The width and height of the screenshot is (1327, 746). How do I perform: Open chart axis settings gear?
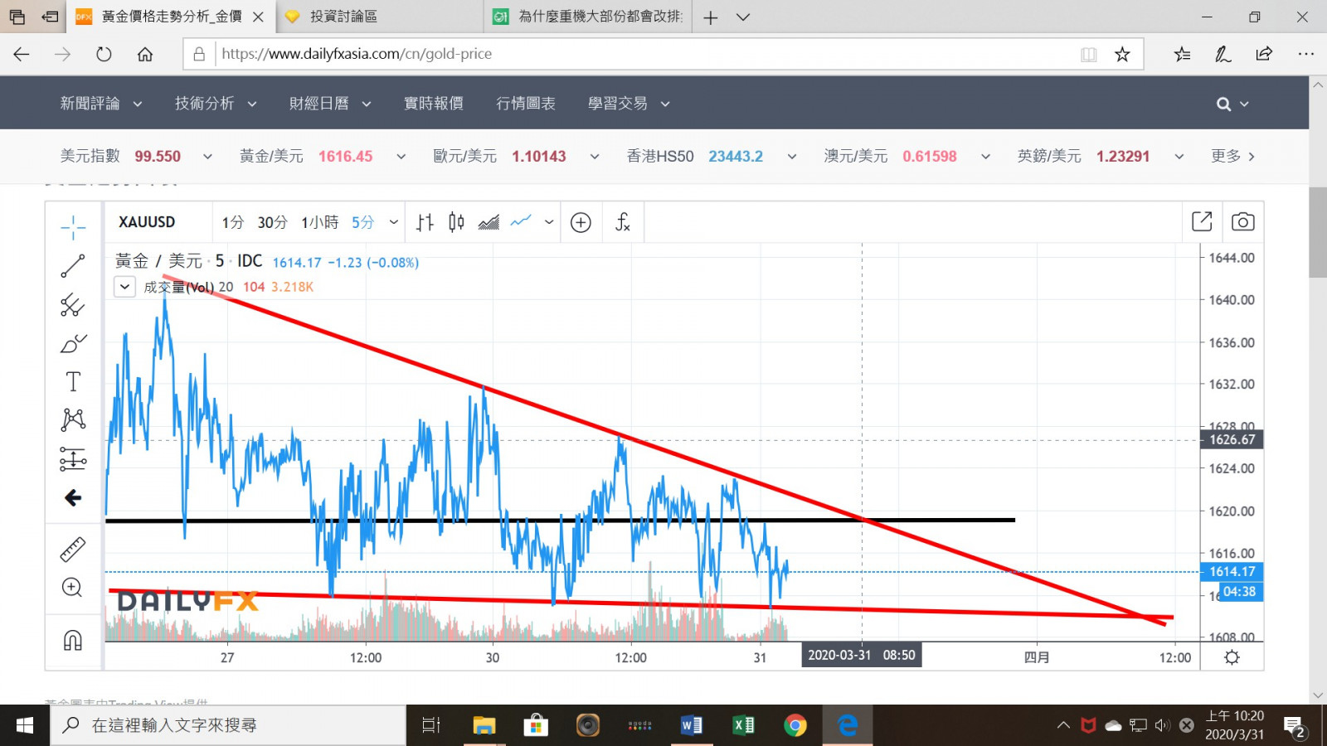point(1232,657)
